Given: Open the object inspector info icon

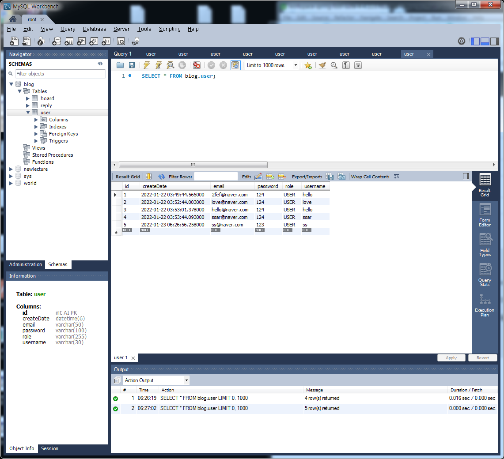Looking at the screenshot, I should pos(41,41).
